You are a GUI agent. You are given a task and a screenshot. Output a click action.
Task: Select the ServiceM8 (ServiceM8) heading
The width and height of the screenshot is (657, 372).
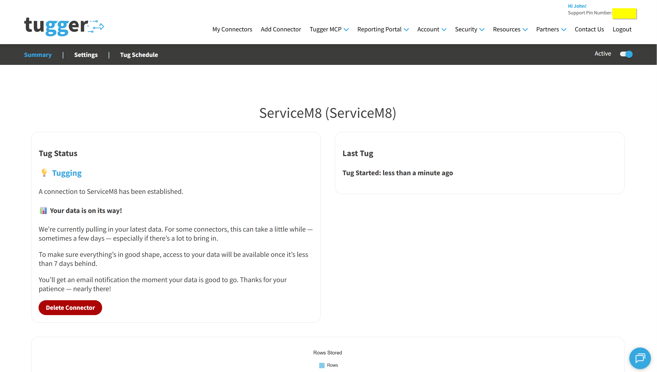(x=328, y=113)
